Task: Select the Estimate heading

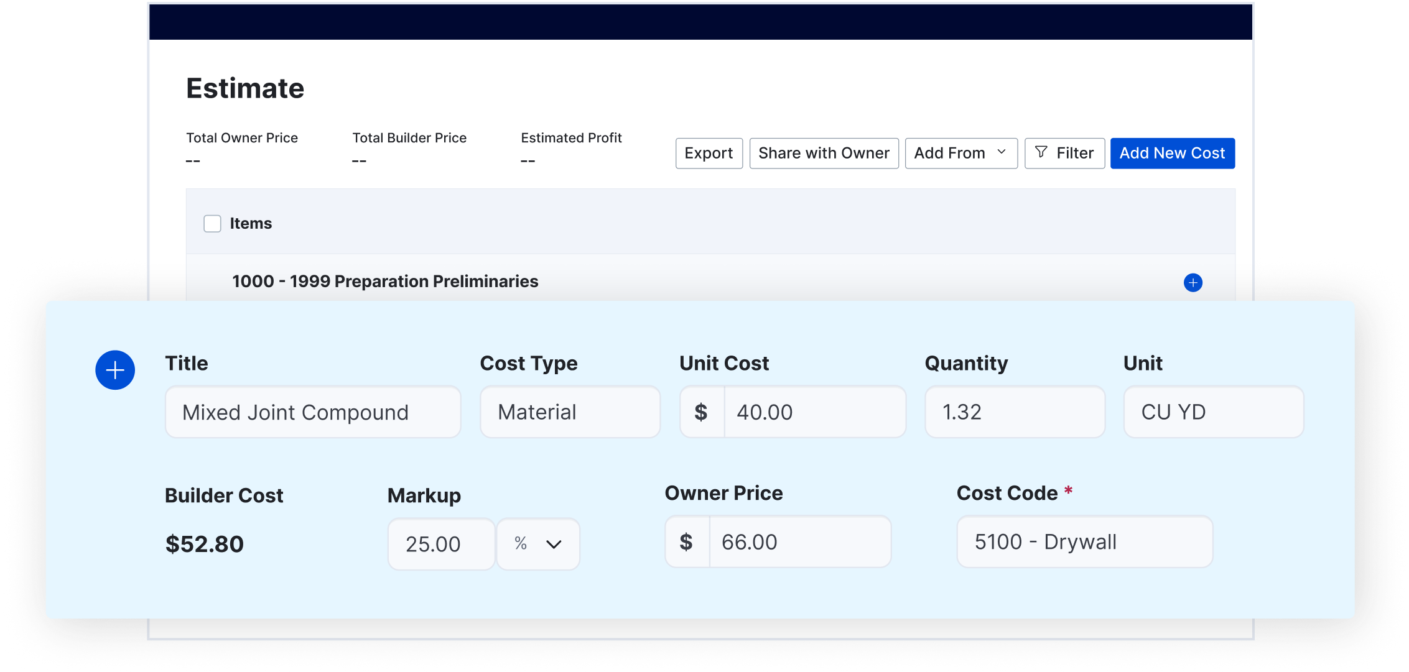Action: tap(245, 88)
